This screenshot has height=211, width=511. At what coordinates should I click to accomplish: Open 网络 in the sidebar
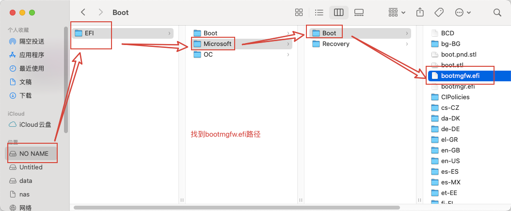[x=20, y=208]
